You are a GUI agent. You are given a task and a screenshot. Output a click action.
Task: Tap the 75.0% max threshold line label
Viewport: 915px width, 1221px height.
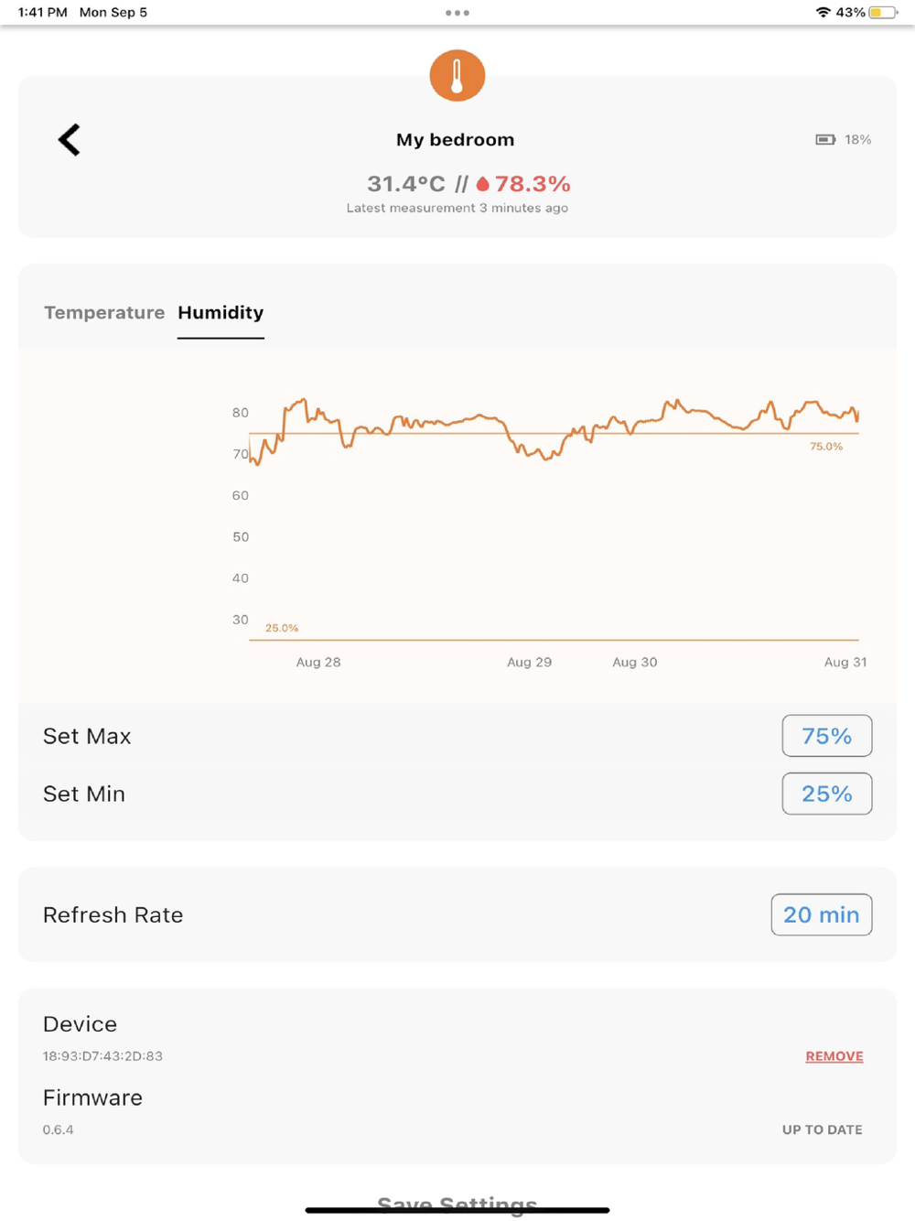(x=826, y=447)
